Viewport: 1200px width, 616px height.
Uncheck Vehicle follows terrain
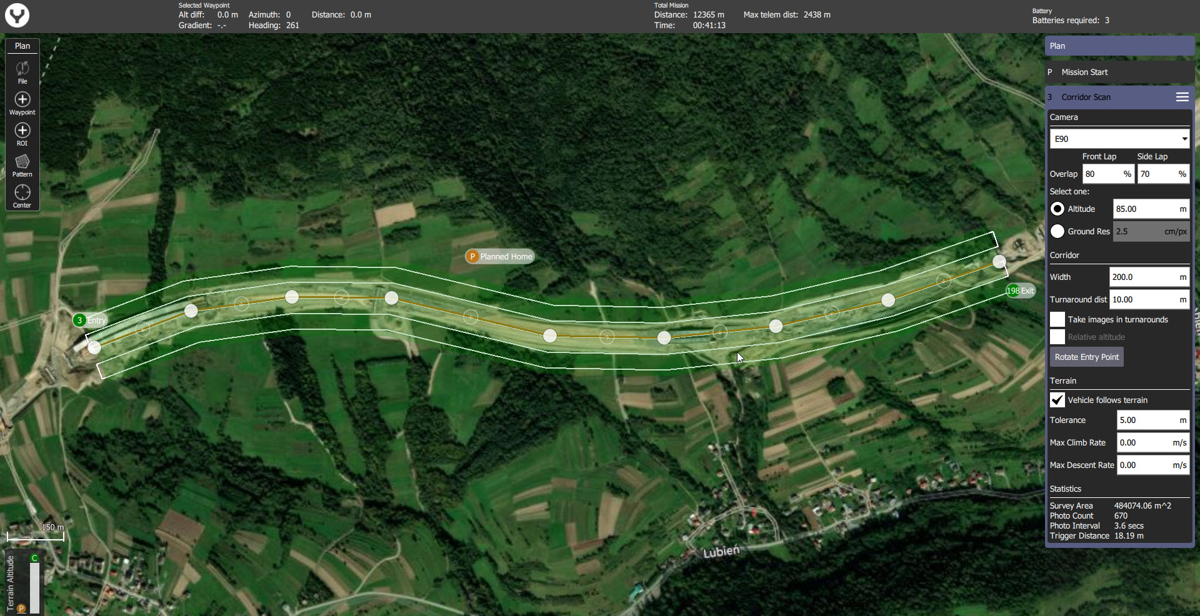tap(1057, 400)
